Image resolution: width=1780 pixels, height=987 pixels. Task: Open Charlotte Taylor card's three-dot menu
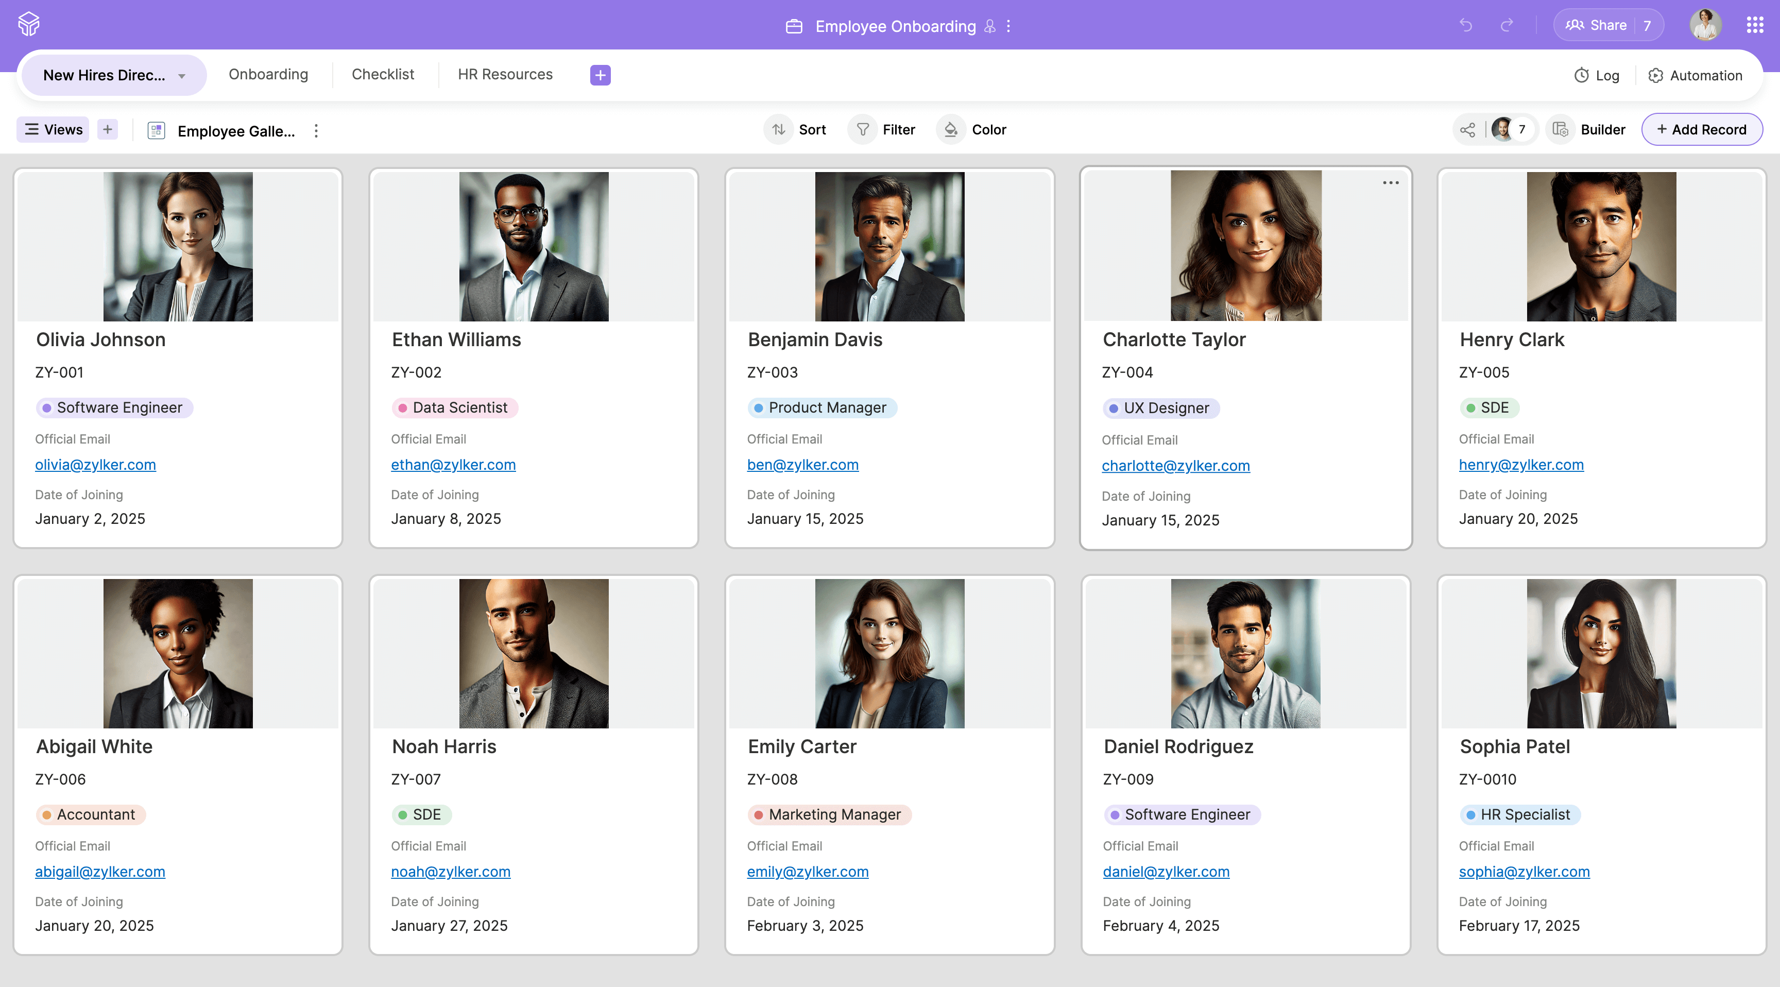pos(1390,183)
